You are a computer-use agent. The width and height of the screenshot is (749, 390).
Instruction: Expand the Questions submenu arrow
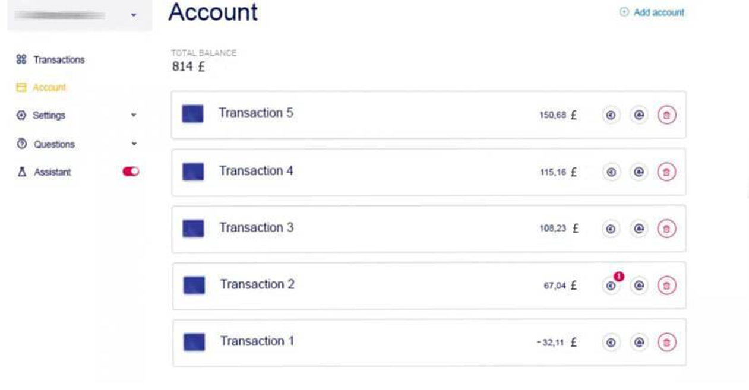point(134,144)
